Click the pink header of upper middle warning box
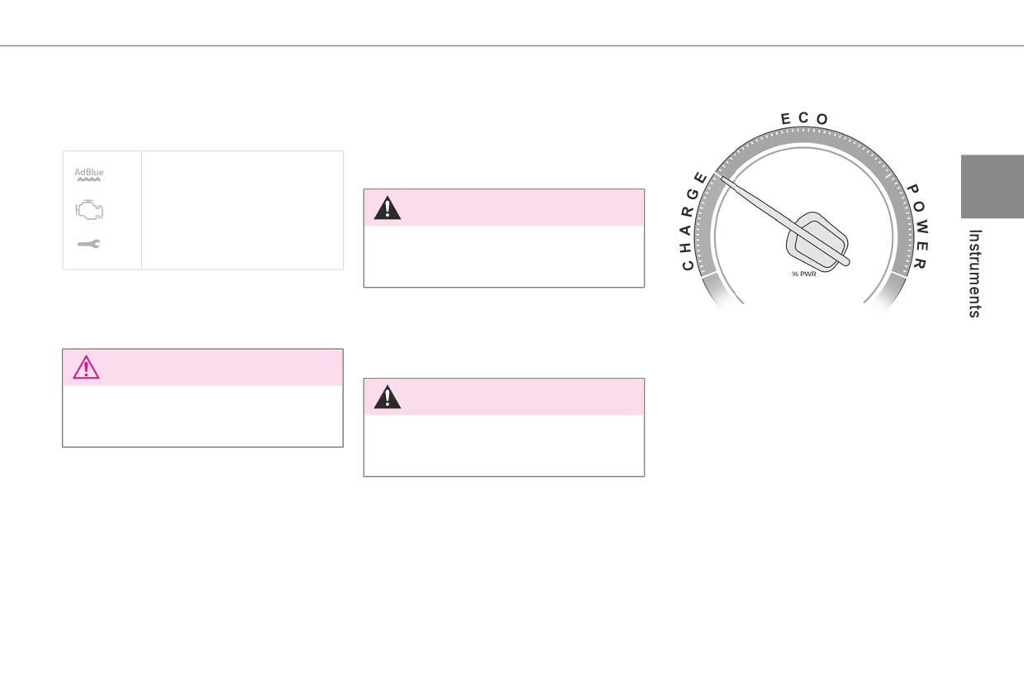The image size is (1024, 682). point(504,207)
